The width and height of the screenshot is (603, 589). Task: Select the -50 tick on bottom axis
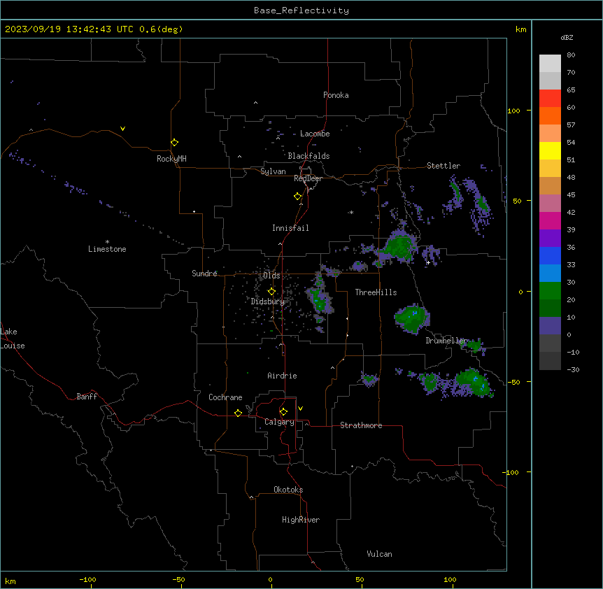coord(178,579)
